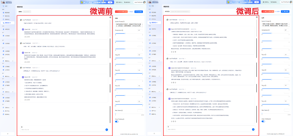Click the attachment icon above input, 微调前 window
Image resolution: width=293 pixels, height=136 pixels.
click(22, 127)
